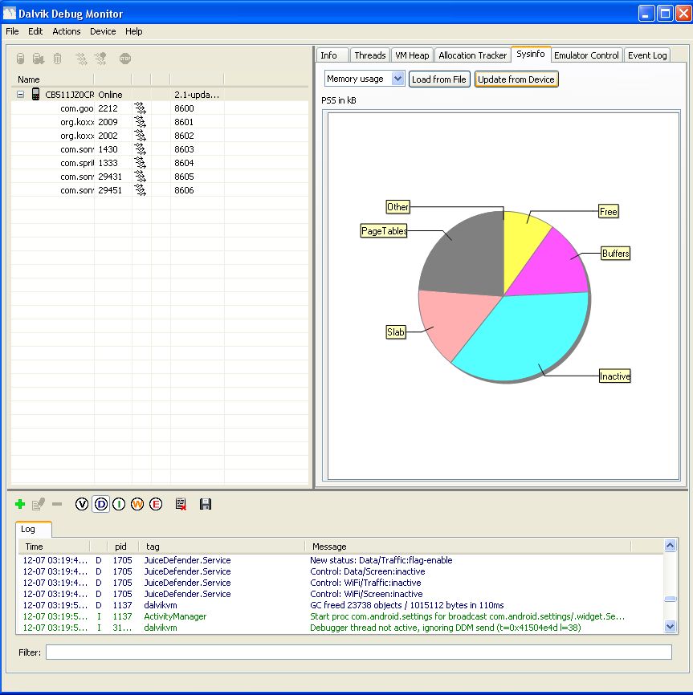Click the phone icon for device CB511JZ0CR
This screenshot has width=693, height=695.
[35, 95]
